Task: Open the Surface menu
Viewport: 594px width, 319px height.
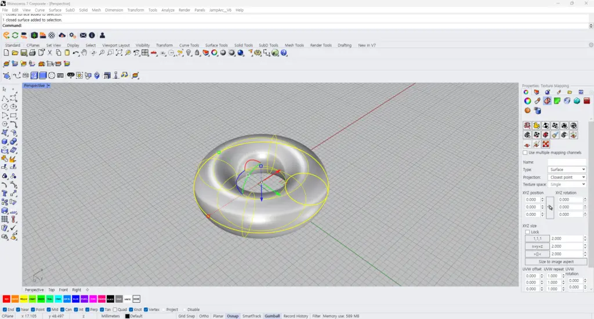Action: tap(55, 10)
